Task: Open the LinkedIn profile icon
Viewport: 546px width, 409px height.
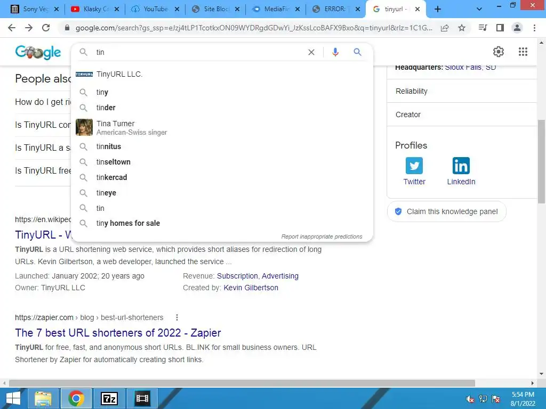Action: [461, 166]
